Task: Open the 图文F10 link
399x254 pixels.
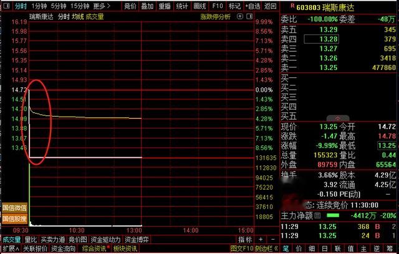Action: tap(241, 248)
